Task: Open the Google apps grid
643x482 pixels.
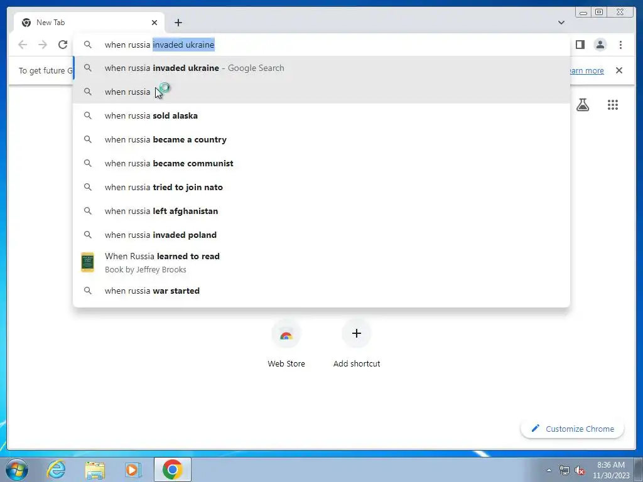Action: point(613,105)
